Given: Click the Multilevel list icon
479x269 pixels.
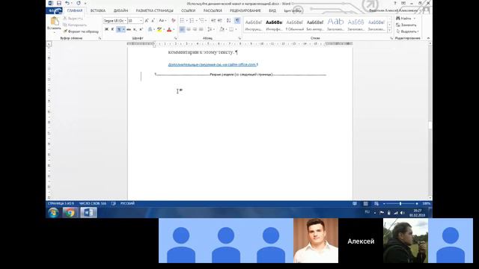Looking at the screenshot, I should (201, 20).
